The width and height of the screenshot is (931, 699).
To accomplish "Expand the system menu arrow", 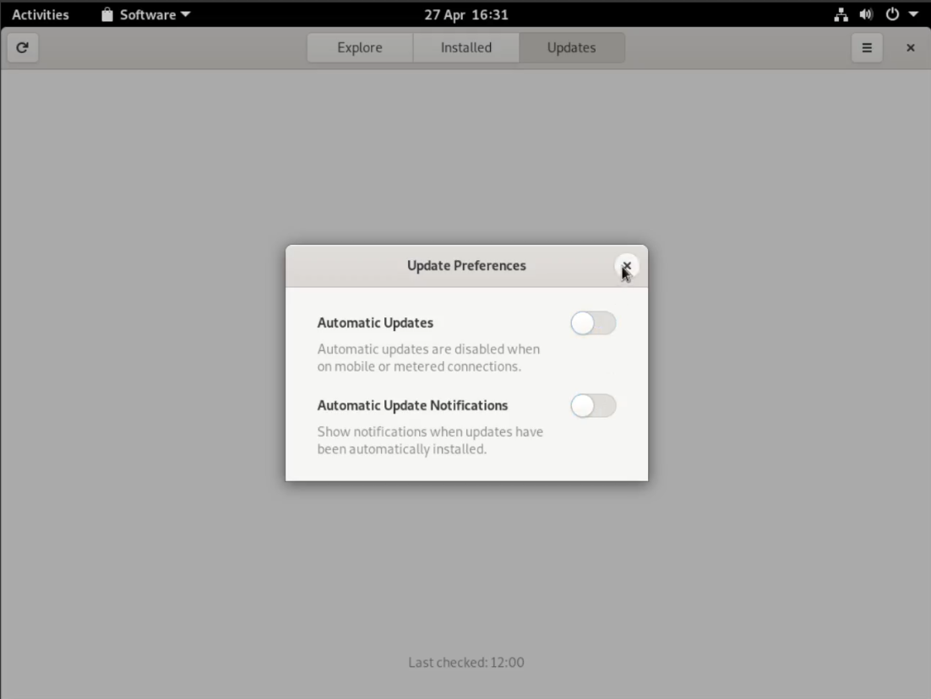I will [912, 15].
